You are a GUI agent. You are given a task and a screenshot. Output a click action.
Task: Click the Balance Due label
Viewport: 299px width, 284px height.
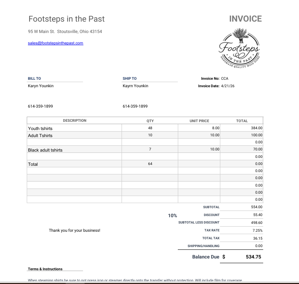[x=206, y=257]
